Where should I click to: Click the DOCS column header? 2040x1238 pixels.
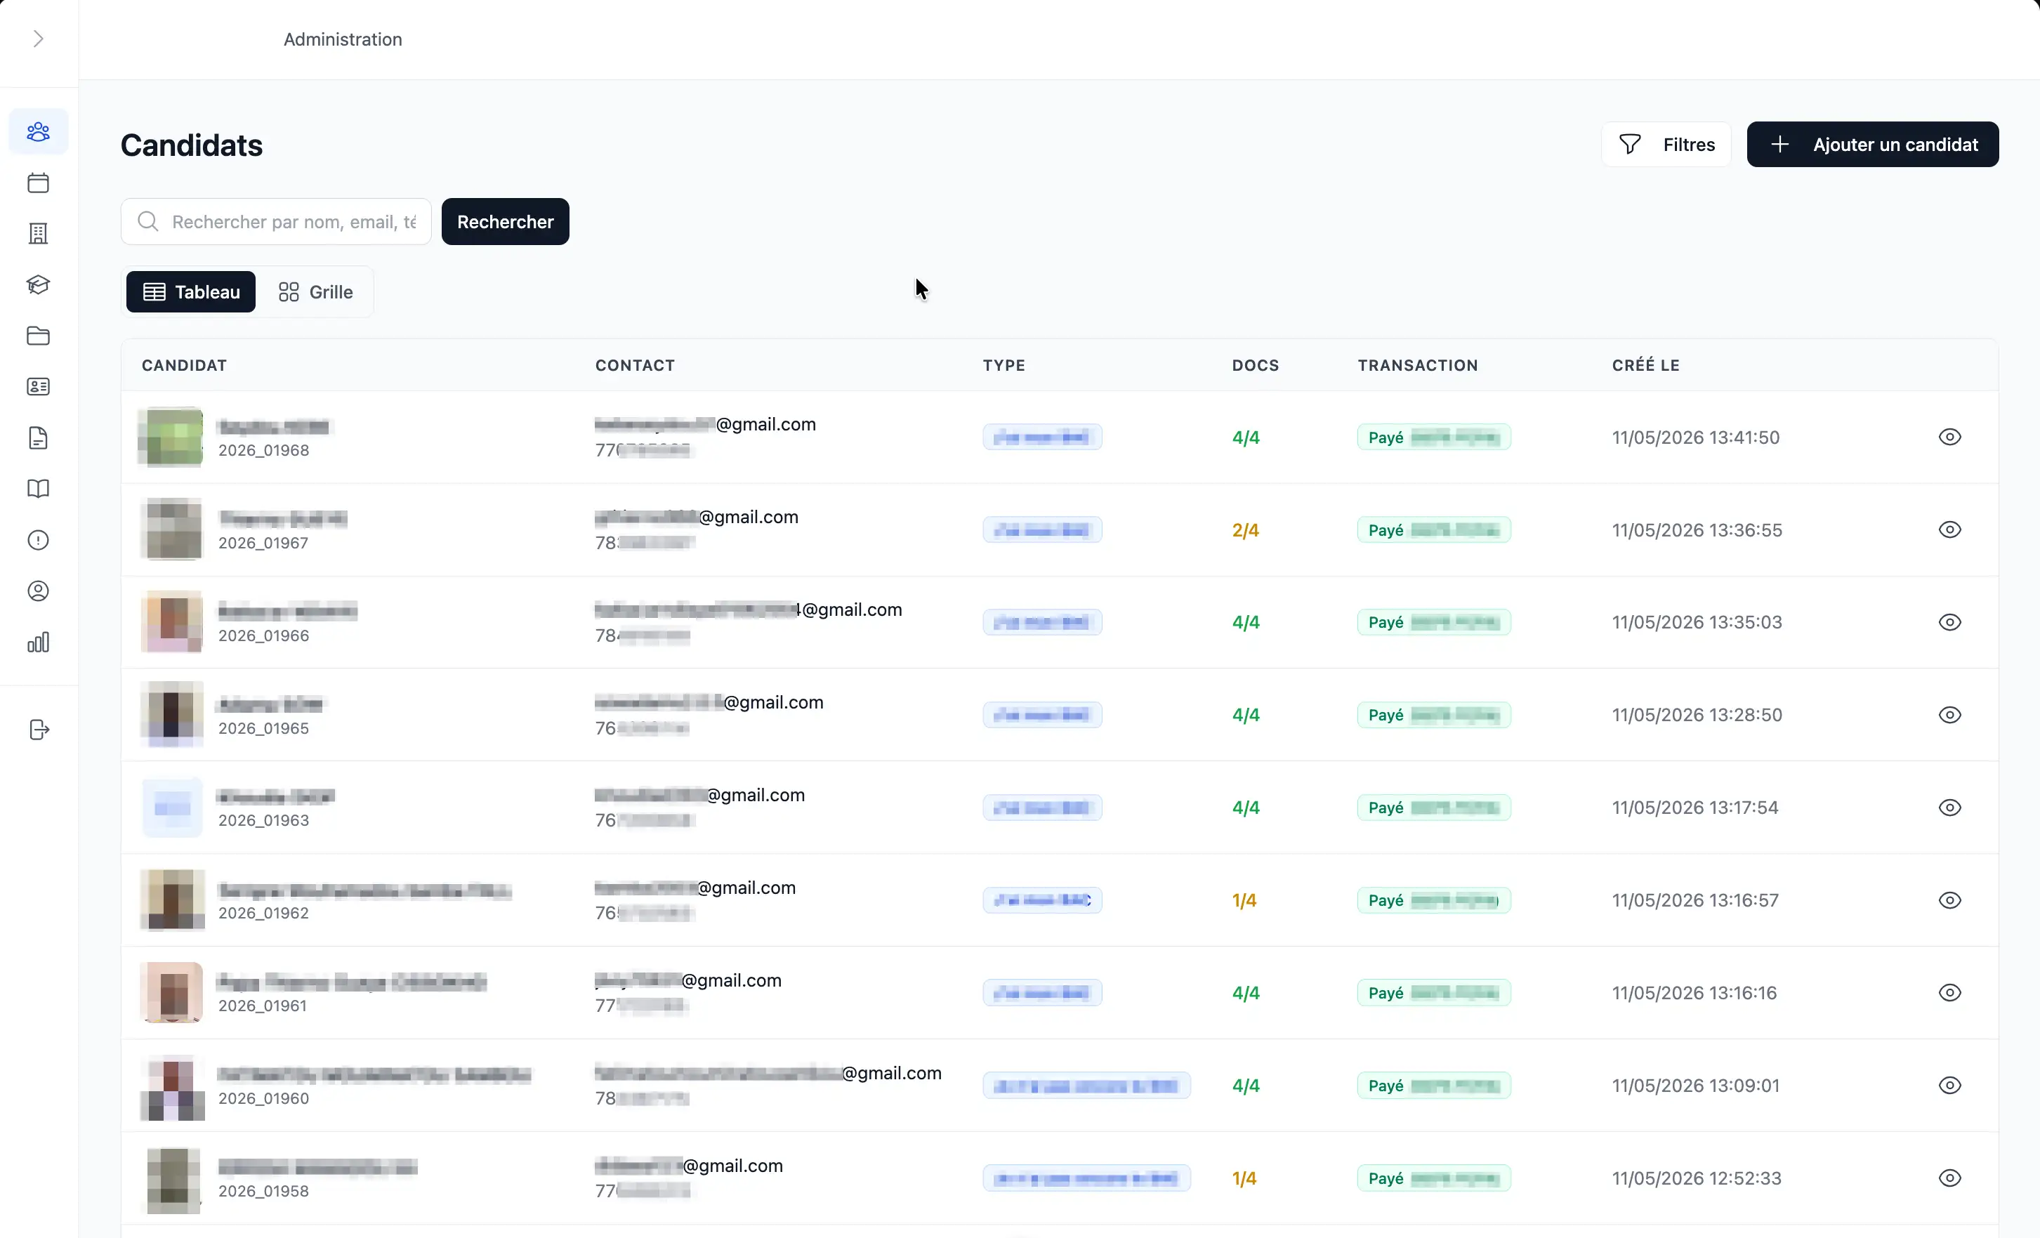(1255, 365)
